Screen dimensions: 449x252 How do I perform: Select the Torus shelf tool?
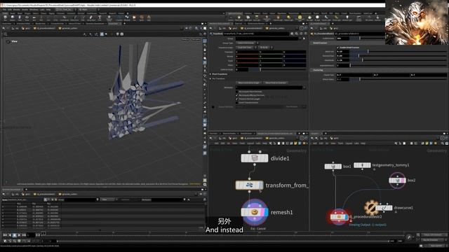[x=27, y=18]
